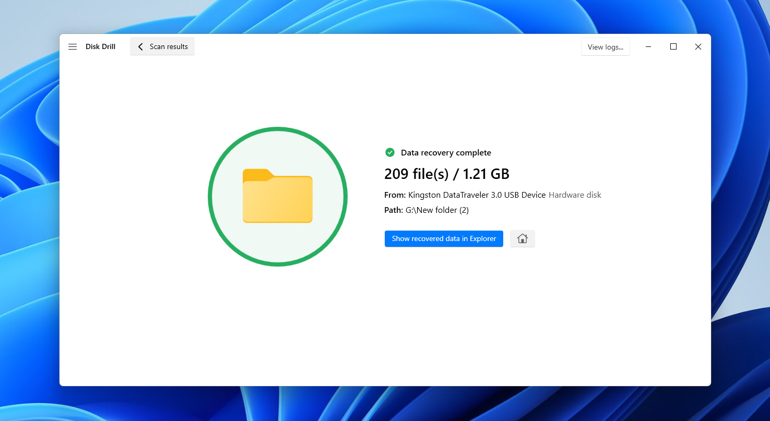Click the large yellow folder icon

(278, 196)
